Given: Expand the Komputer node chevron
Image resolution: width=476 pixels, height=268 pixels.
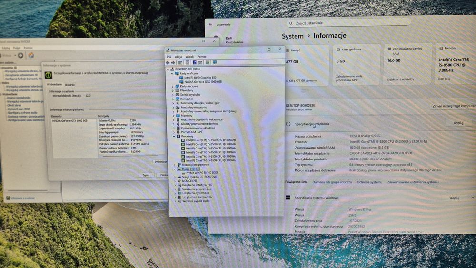Looking at the screenshot, I should (173, 99).
